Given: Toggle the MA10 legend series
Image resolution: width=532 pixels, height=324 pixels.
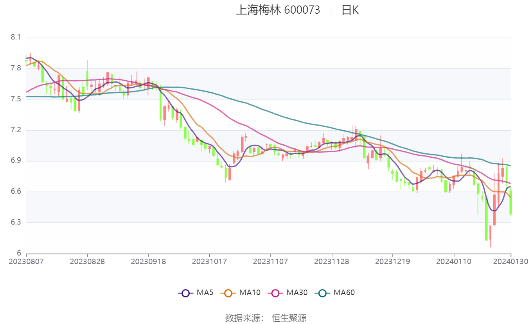Looking at the screenshot, I should click(240, 293).
